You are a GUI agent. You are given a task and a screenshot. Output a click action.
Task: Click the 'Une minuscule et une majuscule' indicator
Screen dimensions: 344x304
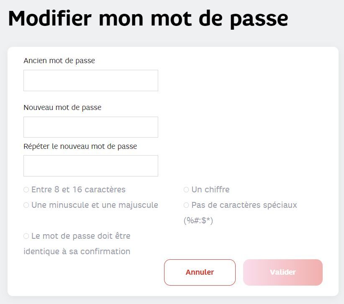tap(26, 205)
